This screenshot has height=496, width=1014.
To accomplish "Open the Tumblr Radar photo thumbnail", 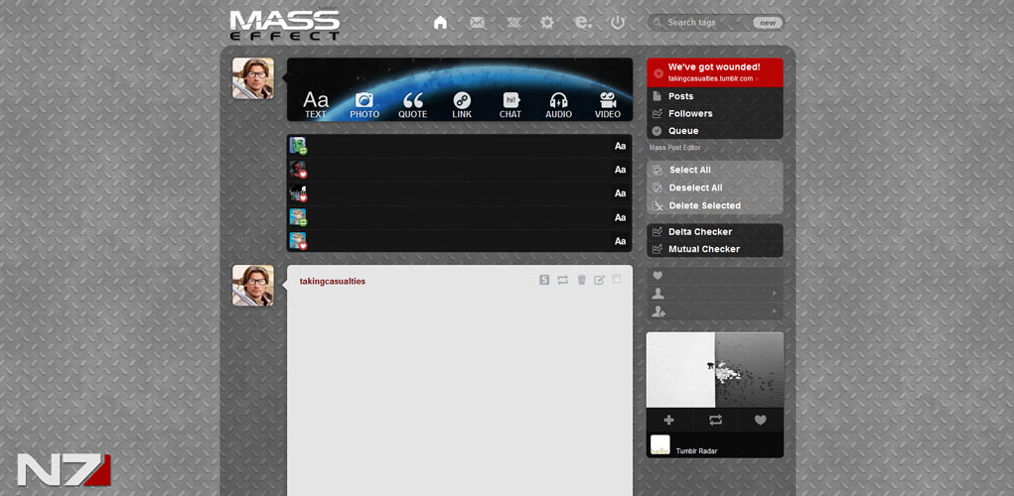I will [x=715, y=370].
